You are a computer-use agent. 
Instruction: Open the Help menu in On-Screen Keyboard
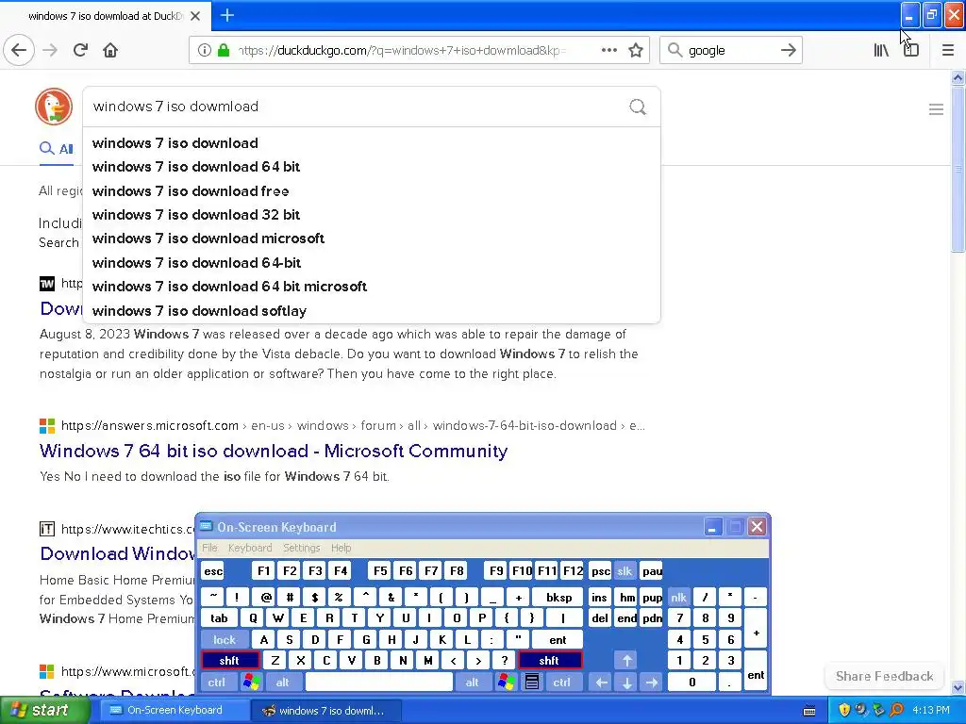click(341, 548)
